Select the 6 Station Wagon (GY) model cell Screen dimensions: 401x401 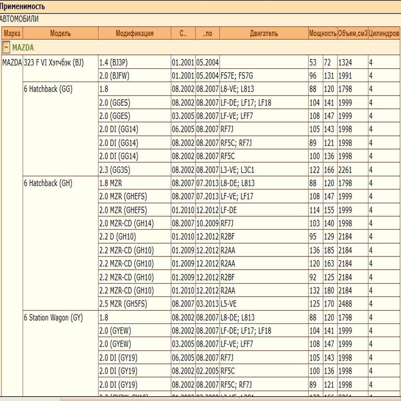point(61,353)
